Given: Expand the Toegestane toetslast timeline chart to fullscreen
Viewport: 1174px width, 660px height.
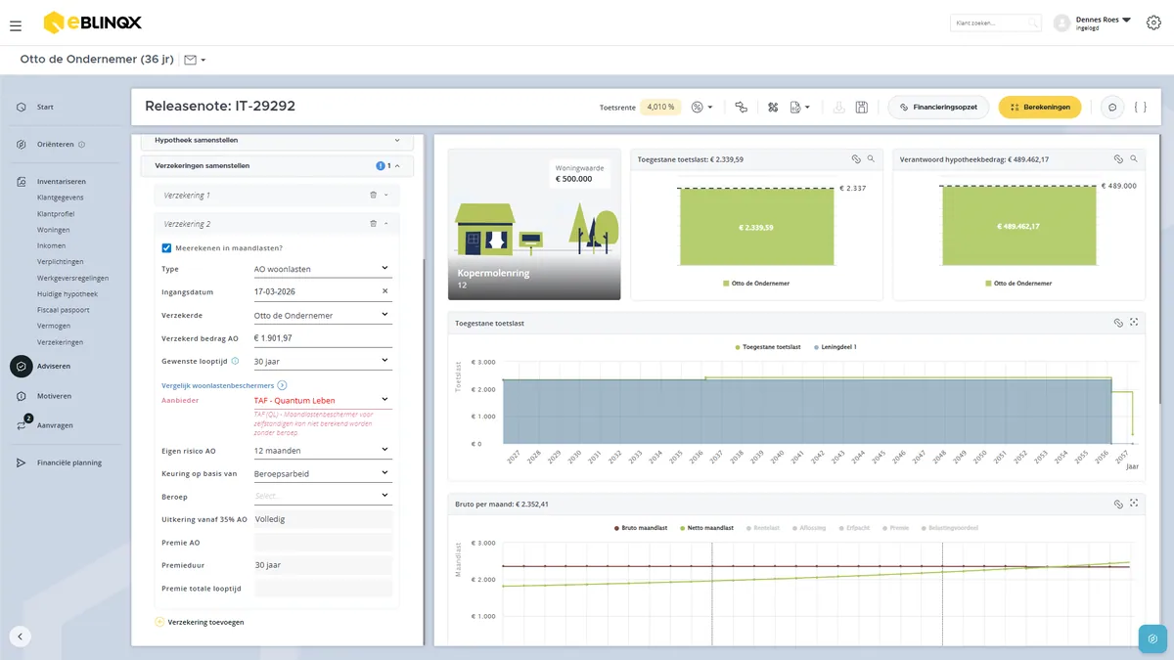Looking at the screenshot, I should coord(1134,323).
